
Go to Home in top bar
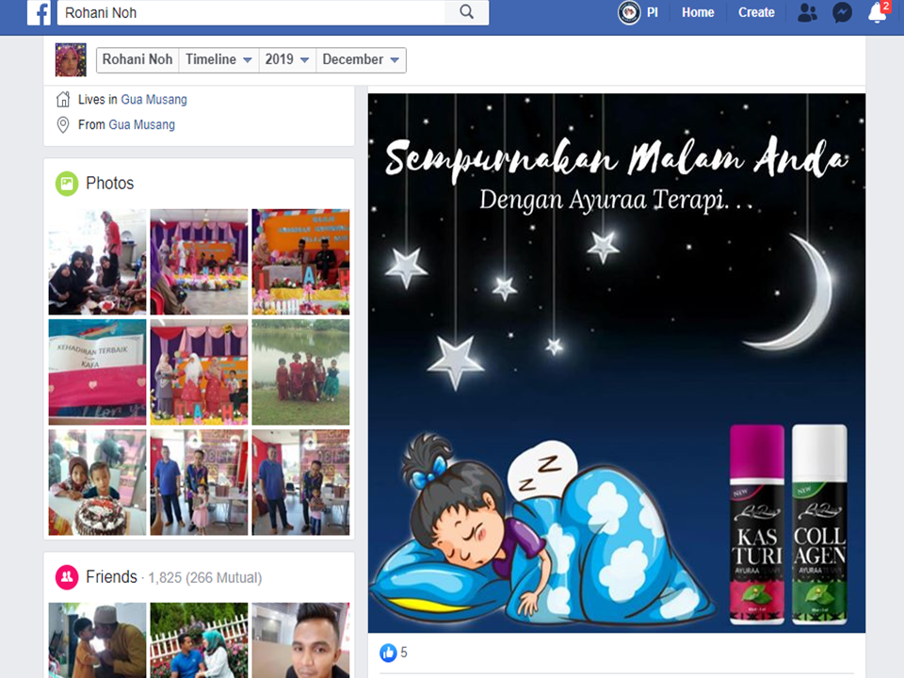[698, 13]
